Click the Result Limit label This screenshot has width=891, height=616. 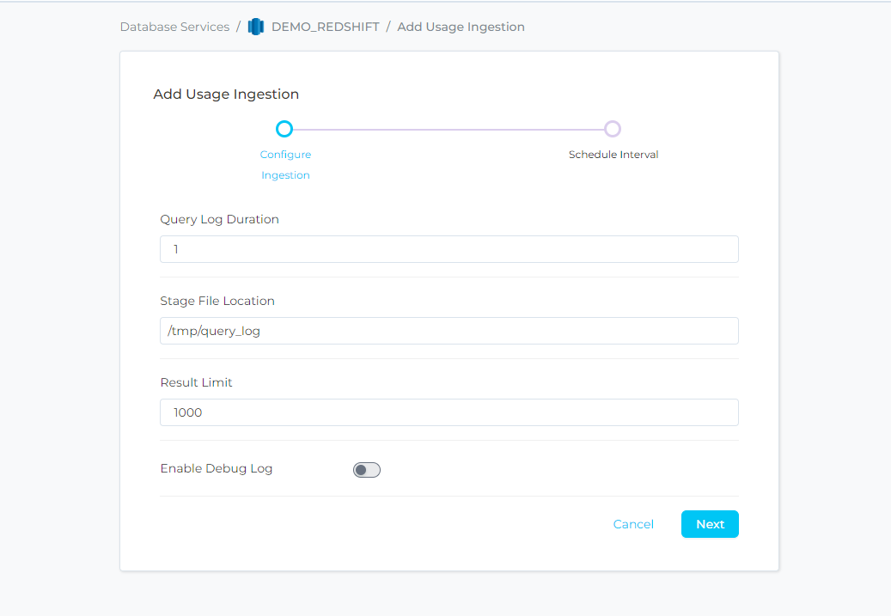tap(196, 382)
